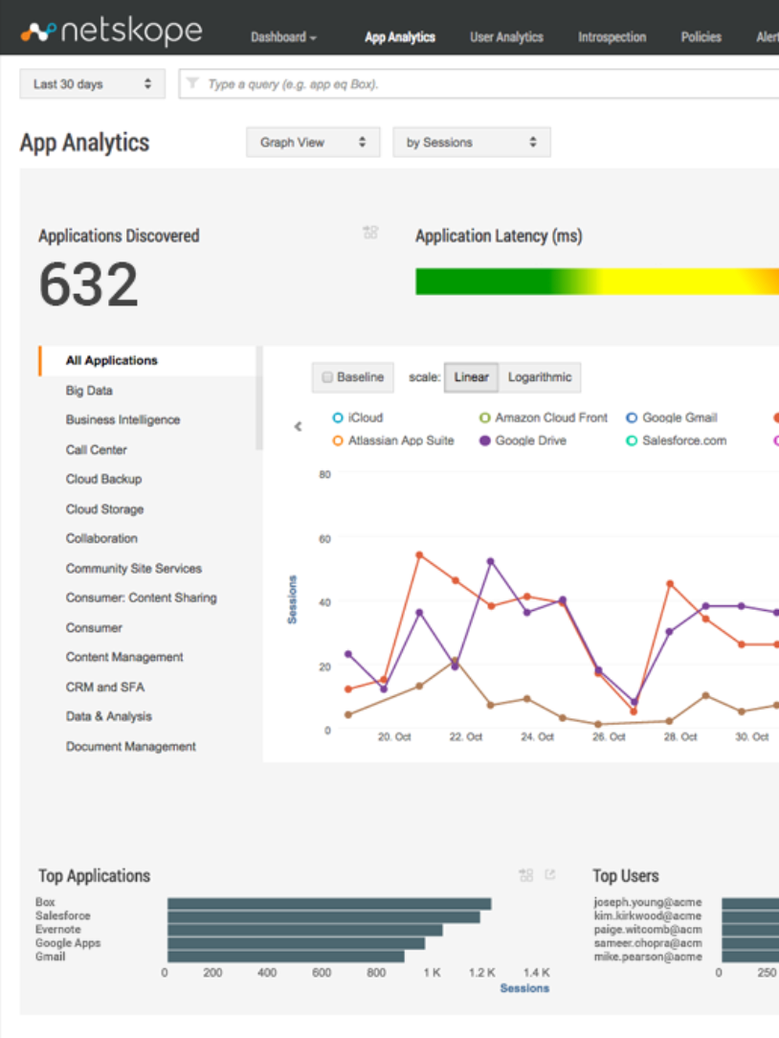Click mike.pearson@acme in Top Users
The image size is (779, 1038).
[x=647, y=957]
